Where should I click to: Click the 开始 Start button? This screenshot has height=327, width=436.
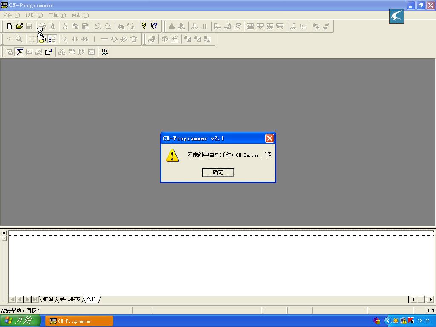coord(20,321)
